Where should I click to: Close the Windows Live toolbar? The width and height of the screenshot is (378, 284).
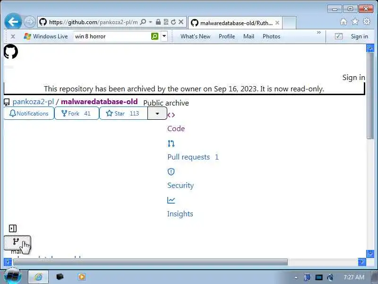pyautogui.click(x=13, y=36)
